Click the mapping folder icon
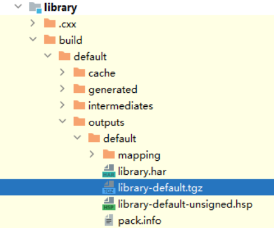Viewport: 274px width, 230px height. tap(109, 154)
